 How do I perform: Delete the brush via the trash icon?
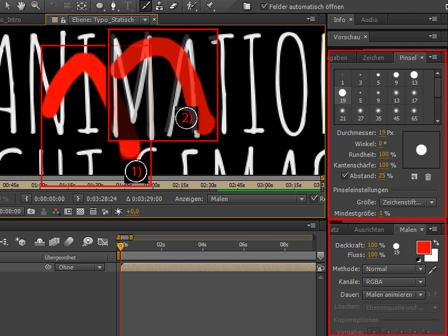point(428,176)
